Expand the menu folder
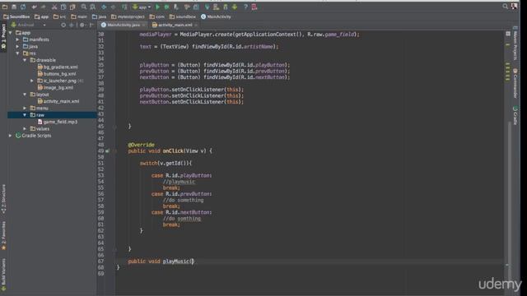527x296 pixels. tap(25, 108)
